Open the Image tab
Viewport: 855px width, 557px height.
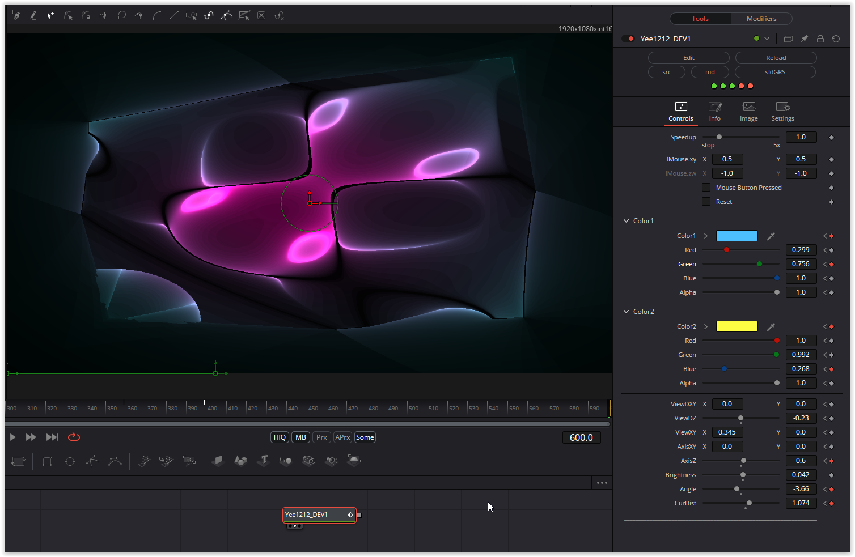(749, 112)
